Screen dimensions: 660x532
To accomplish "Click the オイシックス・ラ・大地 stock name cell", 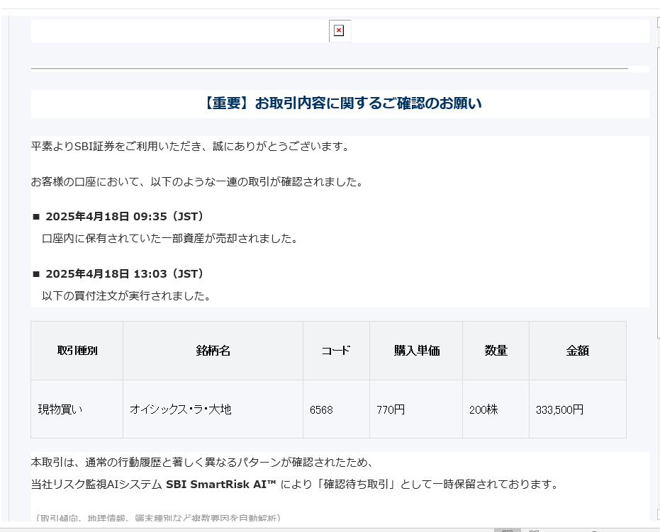I will (180, 409).
